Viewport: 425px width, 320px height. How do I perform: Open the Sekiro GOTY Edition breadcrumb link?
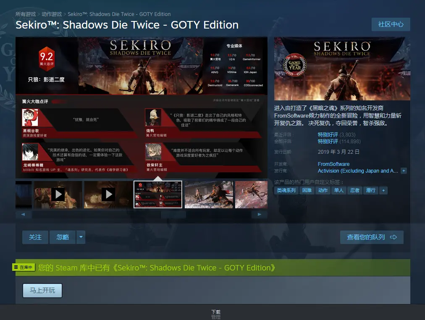click(x=119, y=14)
